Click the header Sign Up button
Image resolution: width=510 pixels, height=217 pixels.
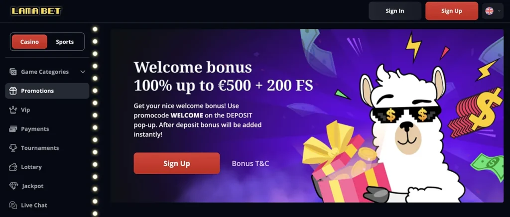point(451,11)
